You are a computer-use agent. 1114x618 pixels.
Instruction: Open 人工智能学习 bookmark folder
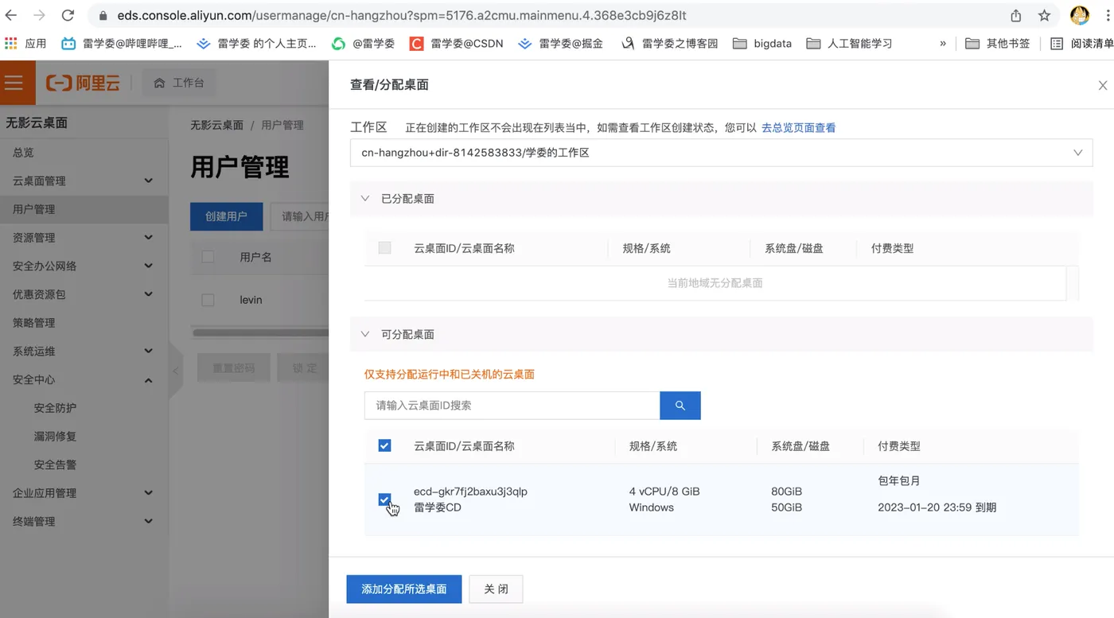tap(849, 44)
